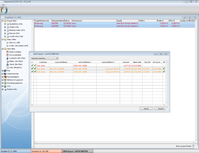Expand the Trip node
Image resolution: width=199 pixels, height=153 pixels.
3,71
